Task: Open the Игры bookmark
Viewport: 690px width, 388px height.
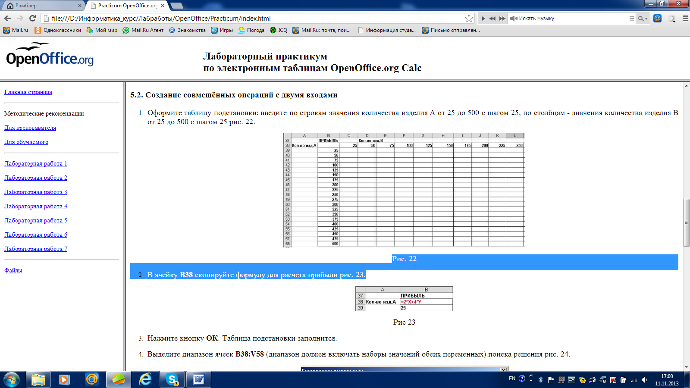Action: pyautogui.click(x=222, y=30)
